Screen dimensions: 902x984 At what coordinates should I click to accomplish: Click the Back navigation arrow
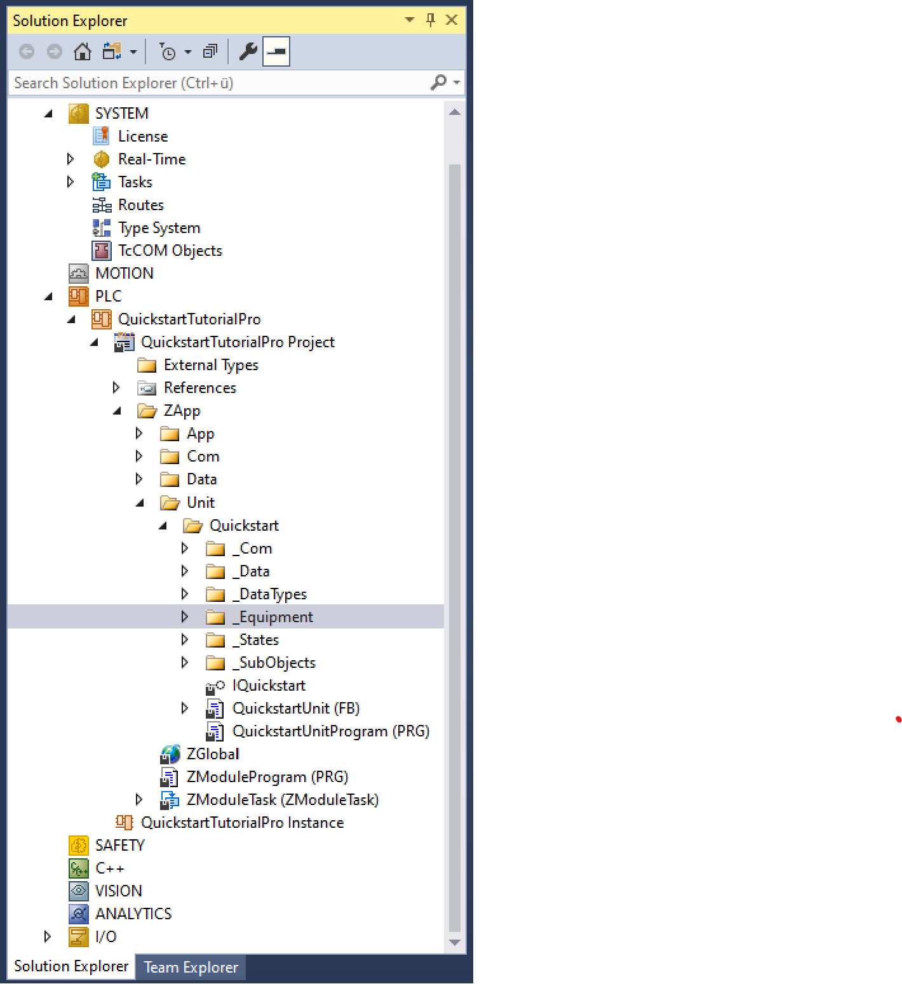(27, 51)
